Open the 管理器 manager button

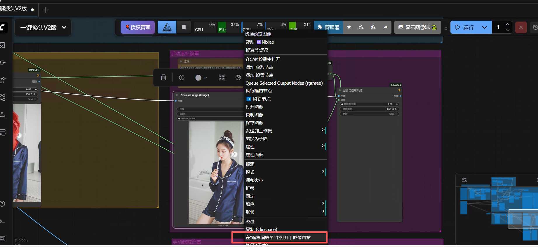pyautogui.click(x=329, y=27)
